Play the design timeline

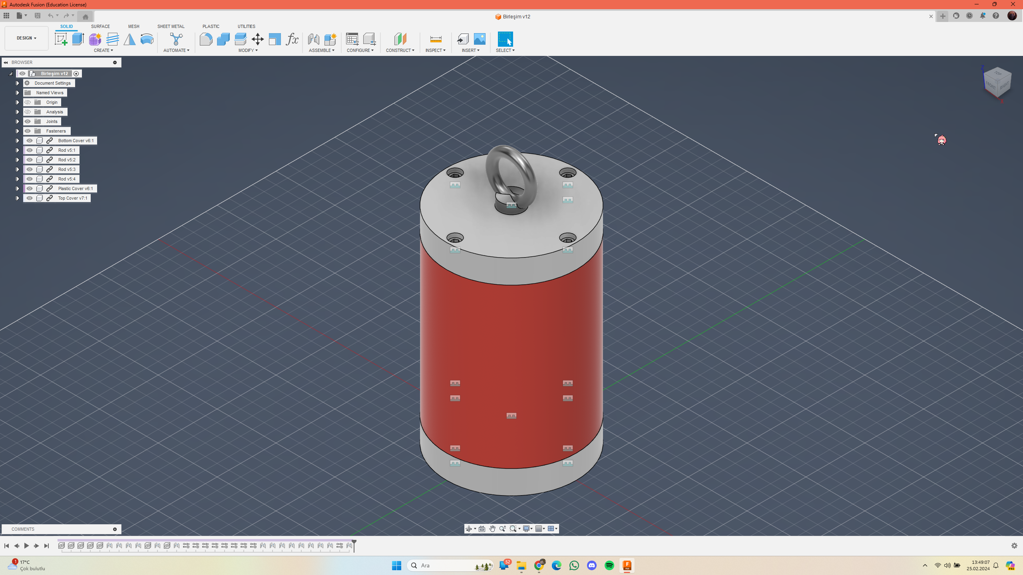point(26,546)
